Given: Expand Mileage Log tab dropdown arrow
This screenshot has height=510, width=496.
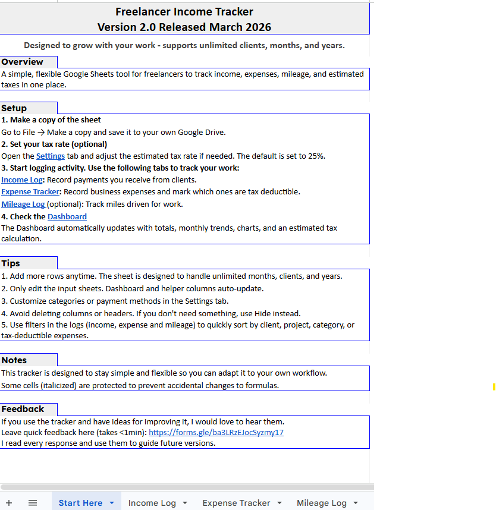Looking at the screenshot, I should coord(356,503).
